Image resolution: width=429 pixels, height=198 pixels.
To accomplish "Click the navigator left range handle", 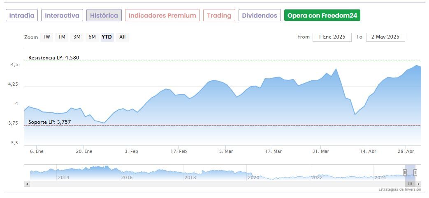I will (x=405, y=172).
